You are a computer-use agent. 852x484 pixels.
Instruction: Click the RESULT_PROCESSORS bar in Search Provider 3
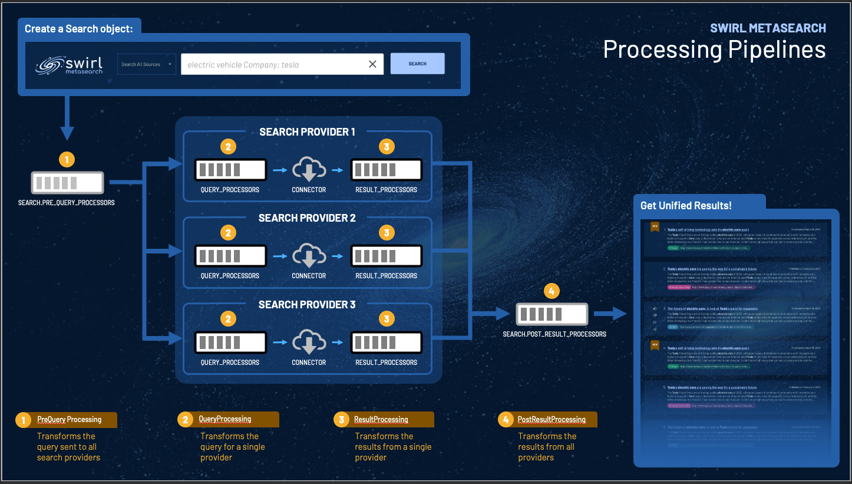[x=387, y=343]
